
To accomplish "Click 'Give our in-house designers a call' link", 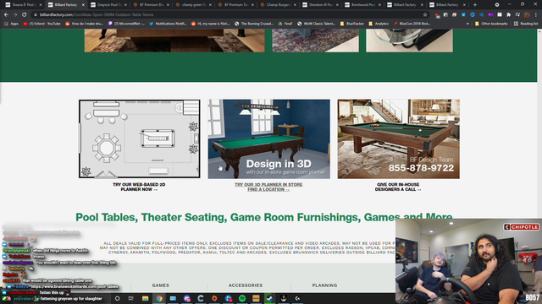I will [398, 187].
